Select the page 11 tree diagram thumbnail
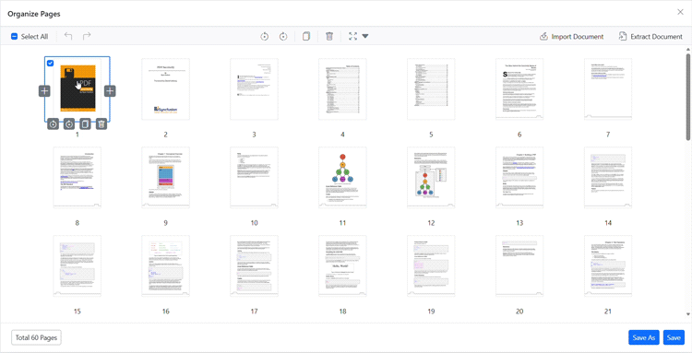The image size is (692, 353). (342, 178)
